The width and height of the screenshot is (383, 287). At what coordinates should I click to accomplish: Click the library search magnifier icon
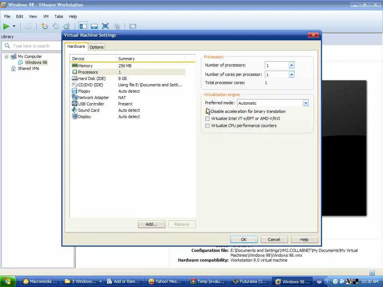click(7, 46)
